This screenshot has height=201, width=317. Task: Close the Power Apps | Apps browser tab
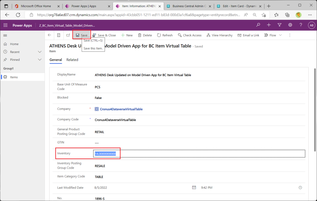[109, 6]
